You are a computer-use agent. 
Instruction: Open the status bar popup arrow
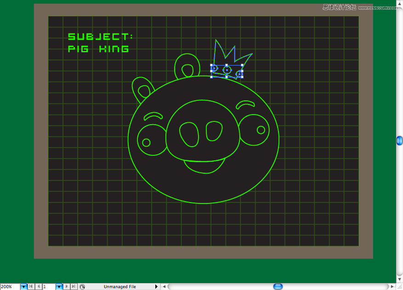pyautogui.click(x=156, y=286)
